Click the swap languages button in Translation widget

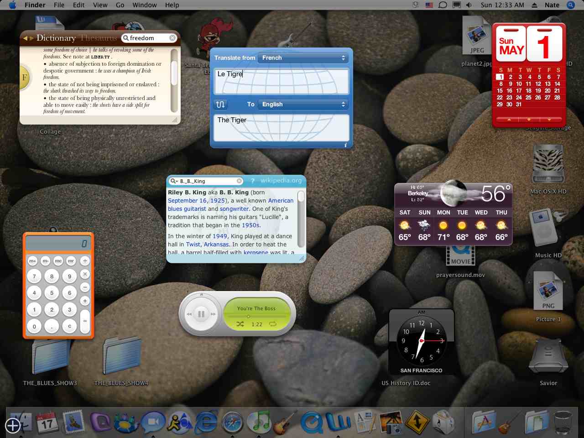[220, 104]
